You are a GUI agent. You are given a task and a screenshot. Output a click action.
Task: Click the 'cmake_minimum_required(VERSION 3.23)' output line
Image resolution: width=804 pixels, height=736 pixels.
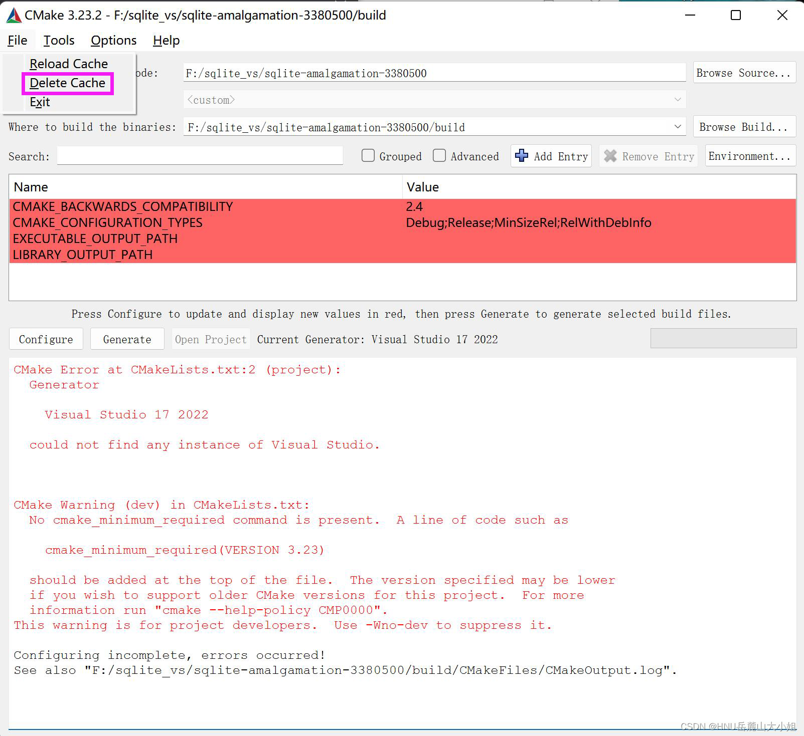coord(185,550)
